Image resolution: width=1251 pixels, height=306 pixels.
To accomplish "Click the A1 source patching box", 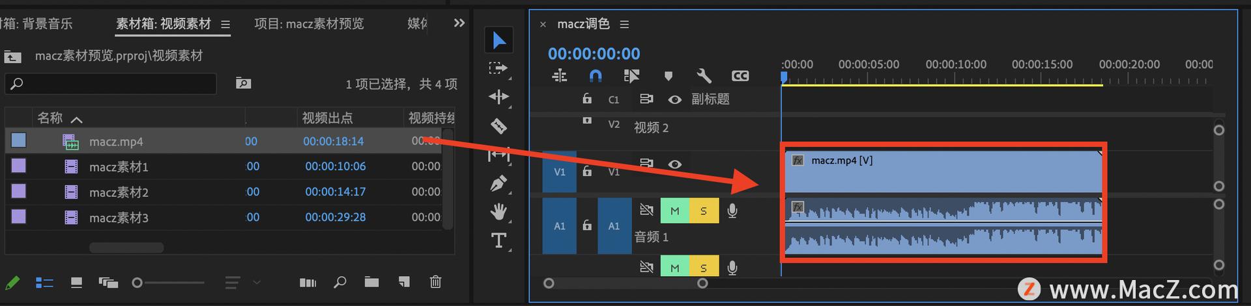I will 560,226.
